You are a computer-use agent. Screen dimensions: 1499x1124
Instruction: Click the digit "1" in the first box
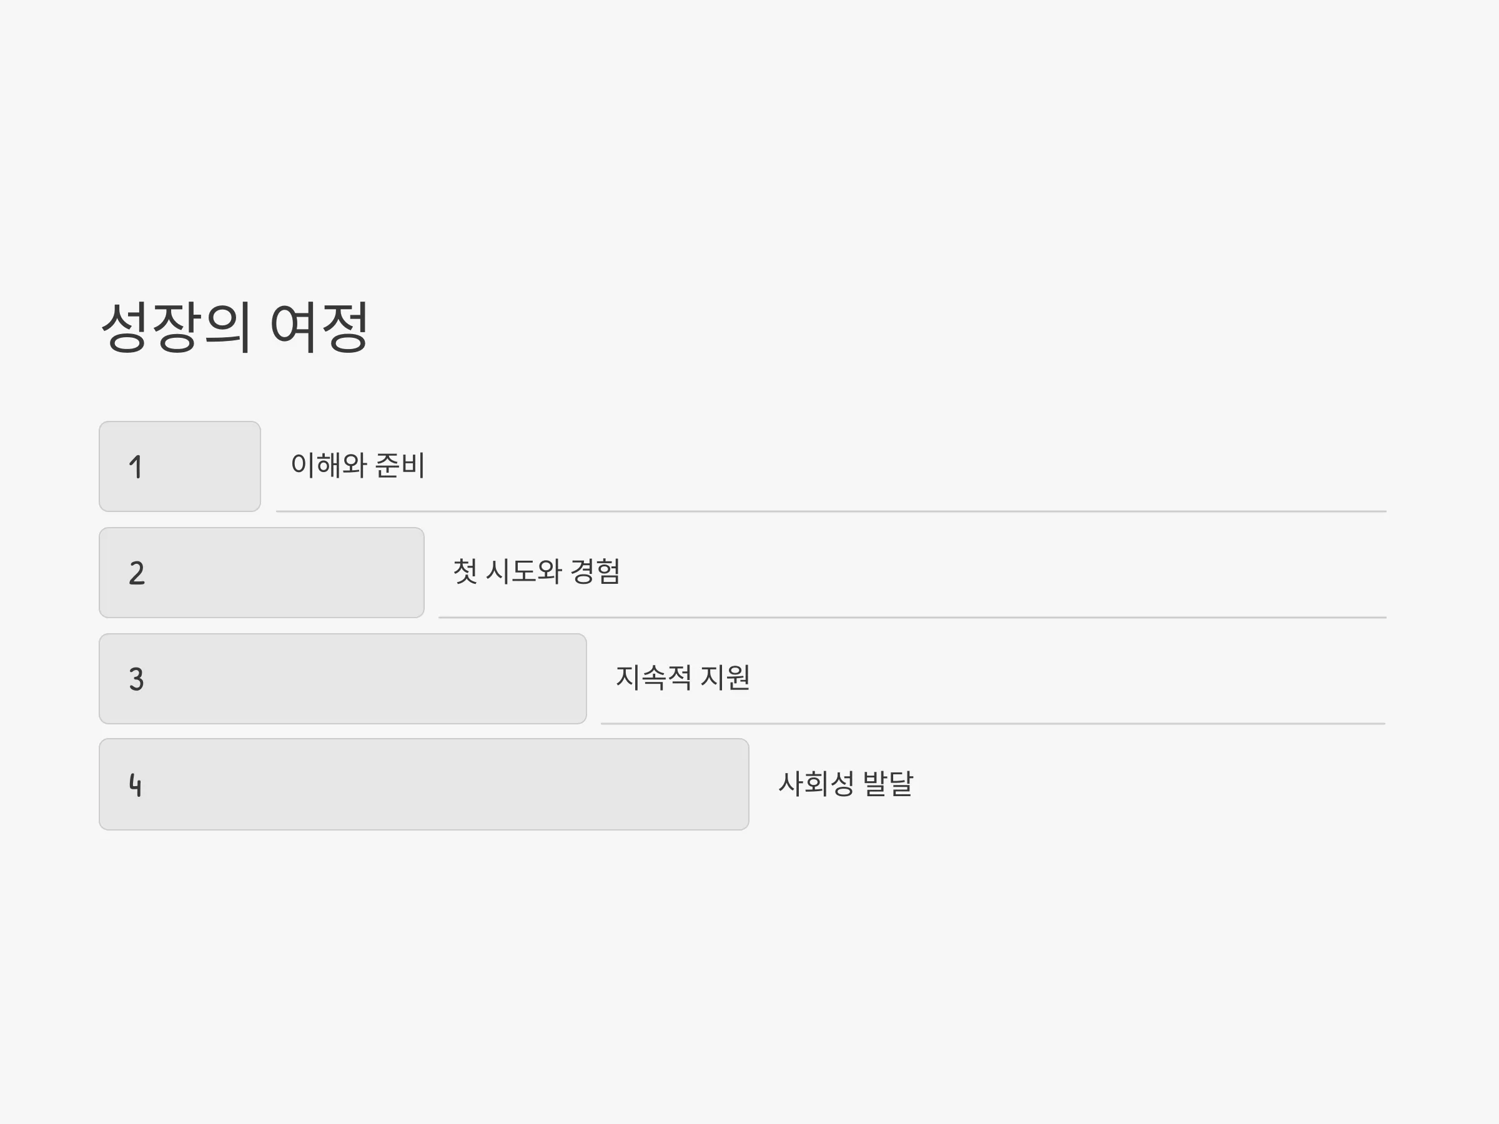[x=136, y=468]
